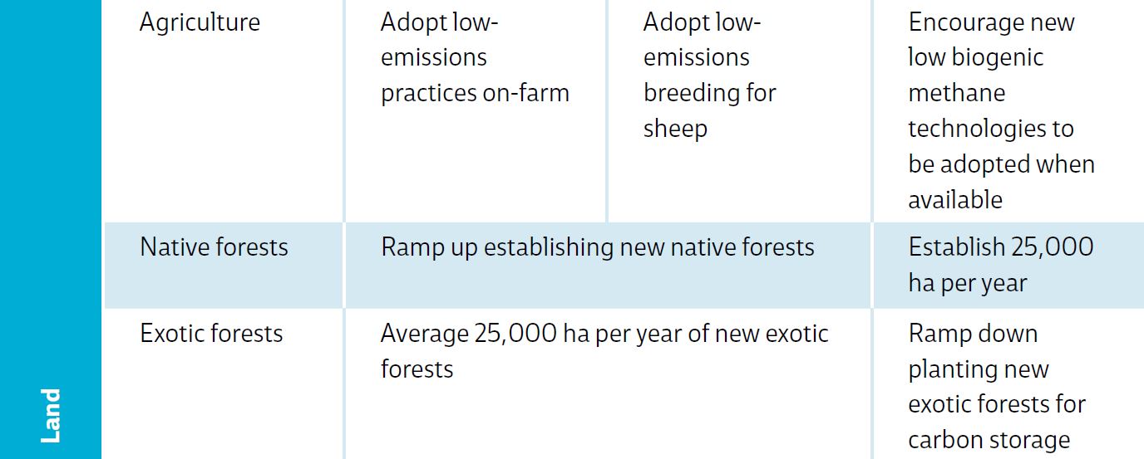Select the "Encourage new low biogenic methane" cell
This screenshot has height=459, width=1144.
click(991, 58)
